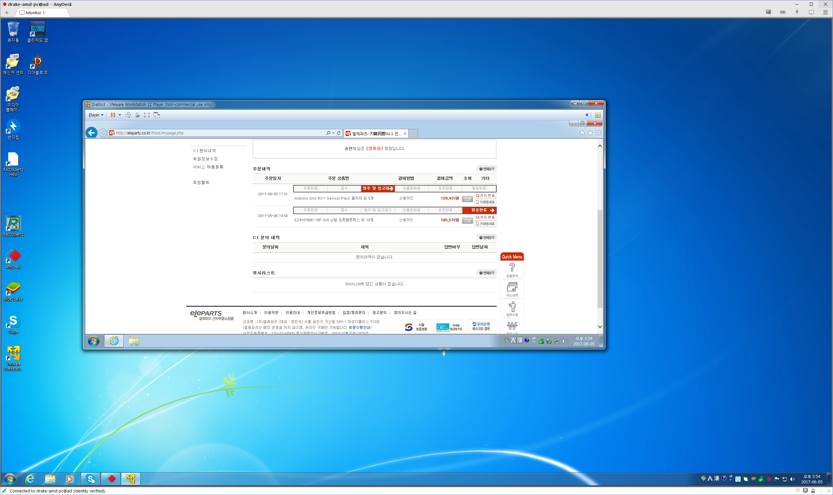833x495 pixels.
Task: Expand power options arrow beside pause
Action: 120,115
